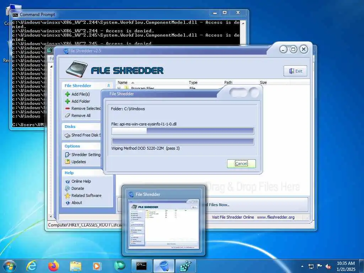The width and height of the screenshot is (364, 273).
Task: Click the Shred Free Disk Space icon
Action: [x=67, y=135]
